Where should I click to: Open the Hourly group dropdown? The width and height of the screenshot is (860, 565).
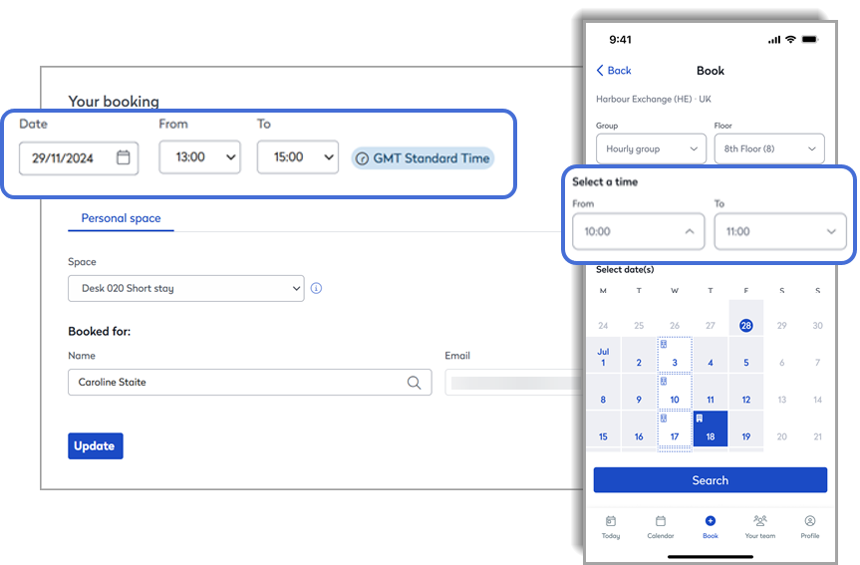point(651,148)
